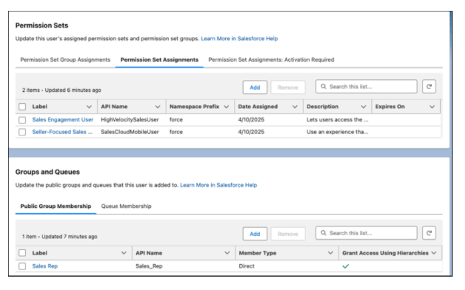465x290 pixels.
Task: Switch to Permission Set Group Assignments tab
Action: pyautogui.click(x=65, y=60)
